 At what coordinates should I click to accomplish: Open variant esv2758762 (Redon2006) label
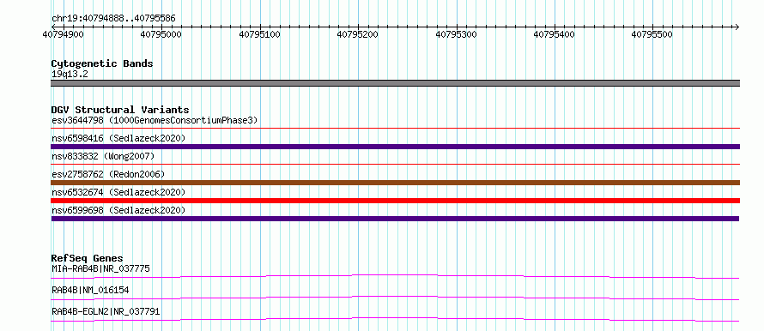108,174
